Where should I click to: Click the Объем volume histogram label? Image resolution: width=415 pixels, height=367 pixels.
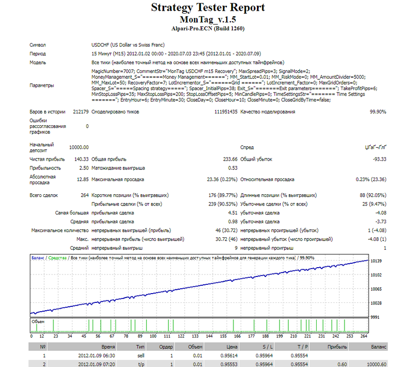38,321
